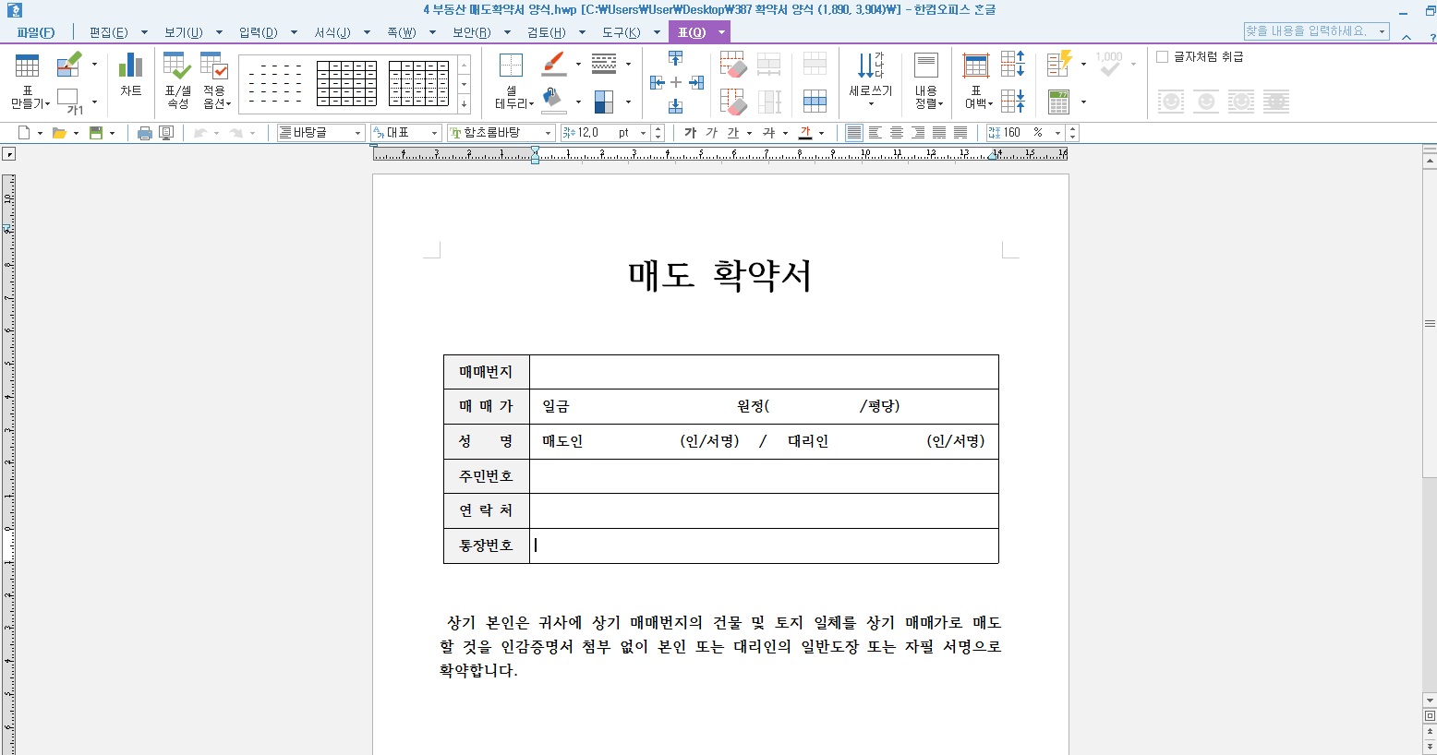Open the 서식 format menu
Viewport: 1437px width, 755px height.
(x=332, y=32)
